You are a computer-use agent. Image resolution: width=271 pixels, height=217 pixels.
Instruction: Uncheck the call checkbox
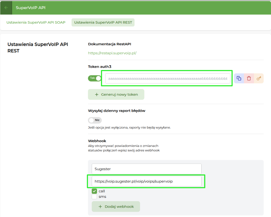tap(94, 191)
